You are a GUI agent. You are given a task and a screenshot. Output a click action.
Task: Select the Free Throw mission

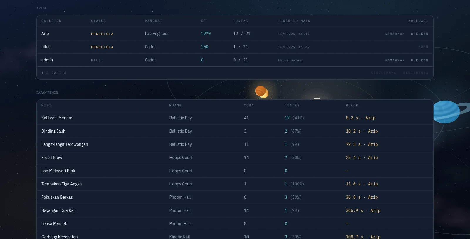(x=52, y=158)
